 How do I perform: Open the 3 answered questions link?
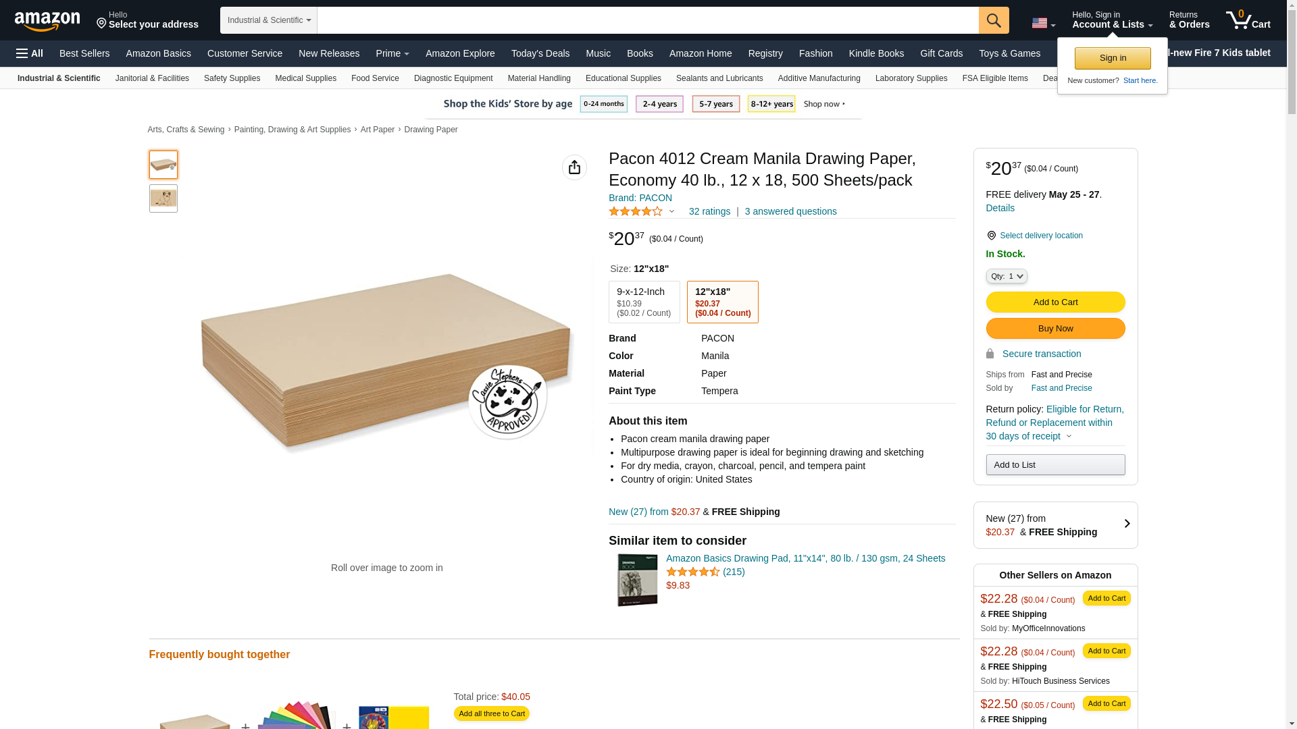click(x=790, y=211)
